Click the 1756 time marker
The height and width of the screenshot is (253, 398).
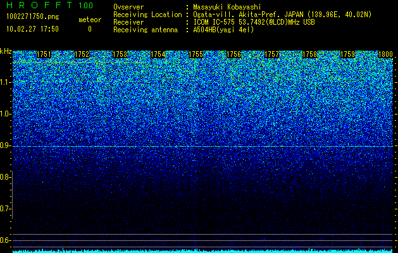pyautogui.click(x=233, y=54)
